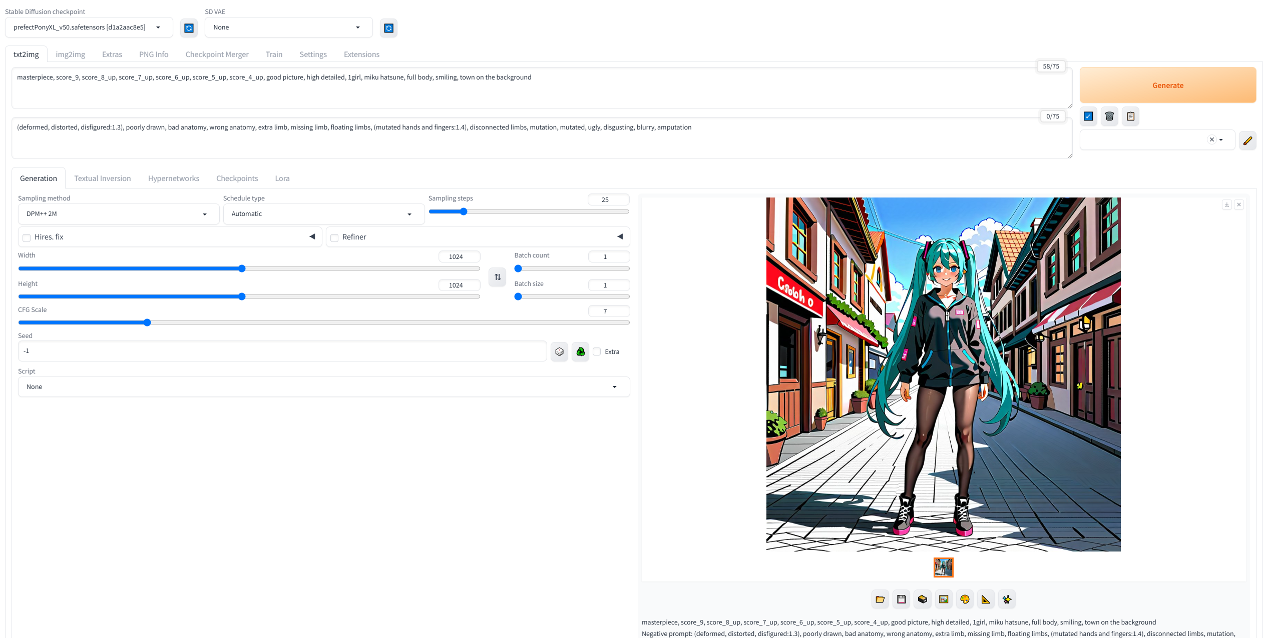
Task: Switch to the img2img tab
Action: pyautogui.click(x=70, y=54)
